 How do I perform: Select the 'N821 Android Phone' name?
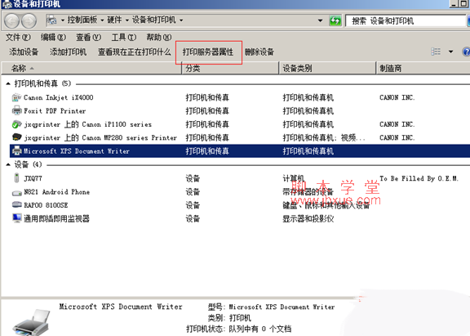(56, 192)
